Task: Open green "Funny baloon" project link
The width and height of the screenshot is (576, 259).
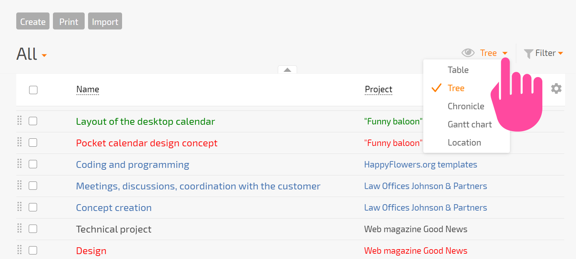Action: (x=393, y=121)
